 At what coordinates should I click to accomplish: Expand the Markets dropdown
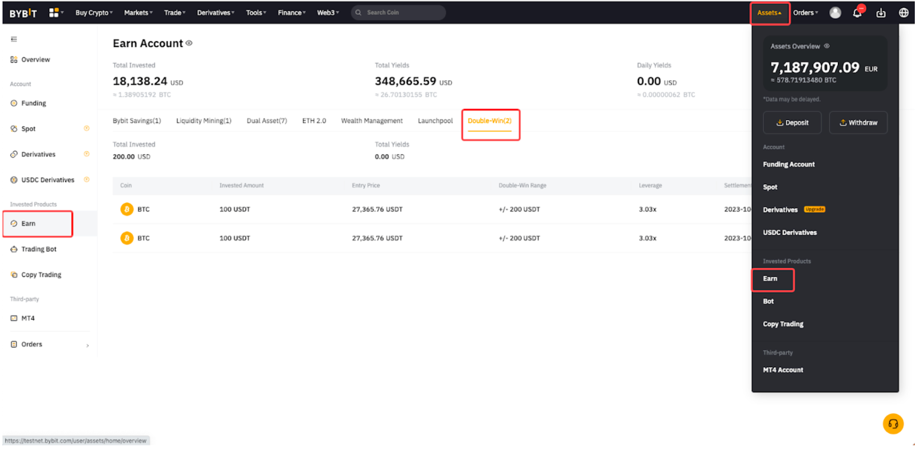[138, 13]
